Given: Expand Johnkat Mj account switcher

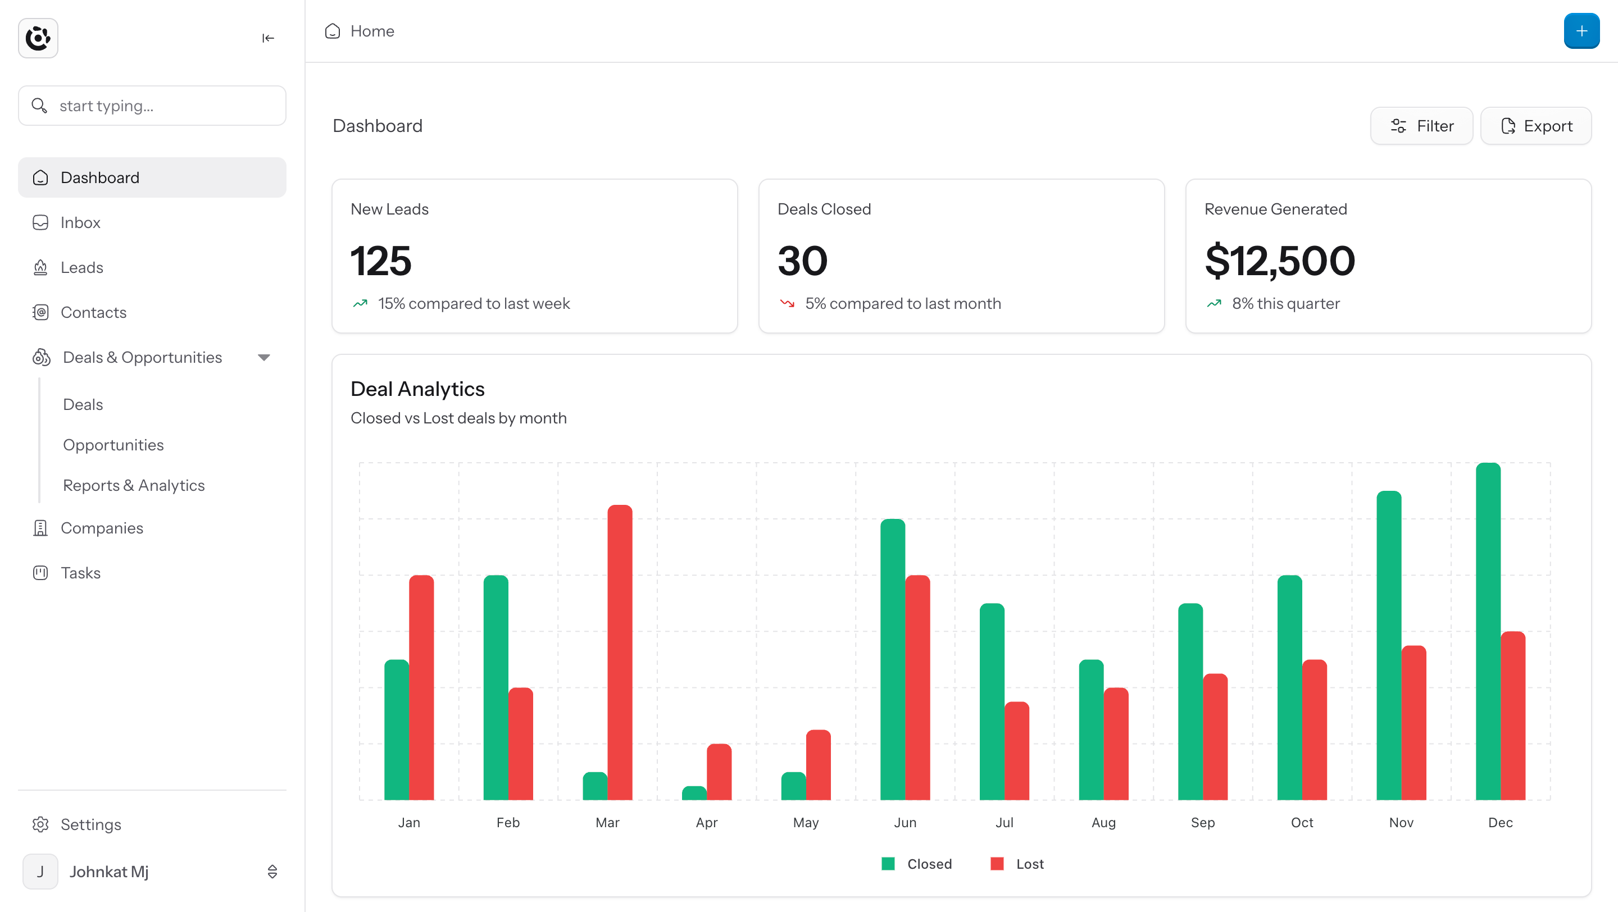Looking at the screenshot, I should (x=272, y=871).
